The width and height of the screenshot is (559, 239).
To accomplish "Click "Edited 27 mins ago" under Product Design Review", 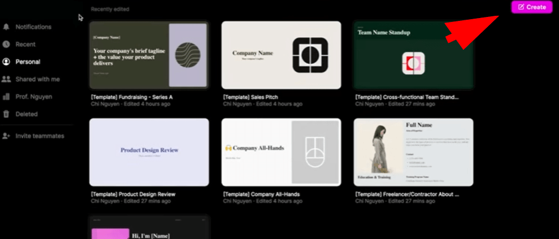I will click(147, 201).
